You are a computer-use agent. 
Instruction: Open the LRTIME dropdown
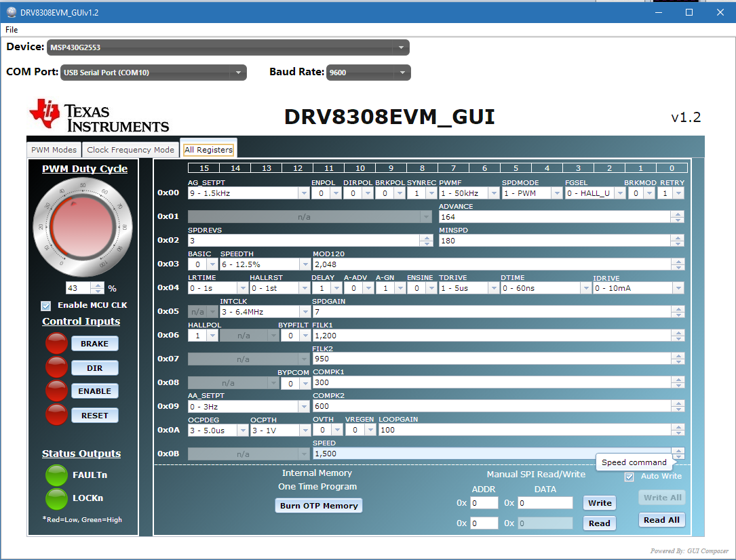pyautogui.click(x=218, y=288)
